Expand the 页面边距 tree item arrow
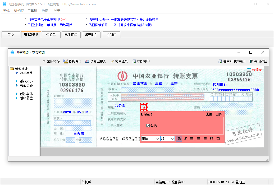This screenshot has height=185, width=274. 17,85
